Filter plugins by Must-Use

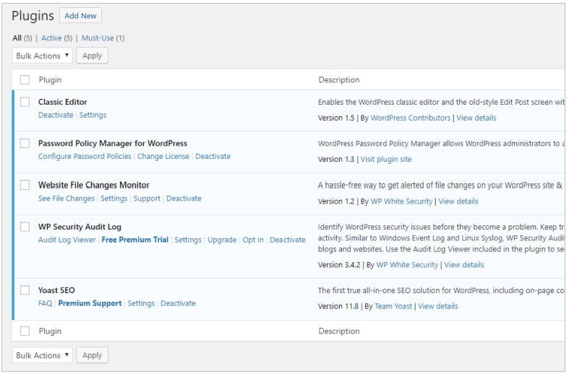98,38
